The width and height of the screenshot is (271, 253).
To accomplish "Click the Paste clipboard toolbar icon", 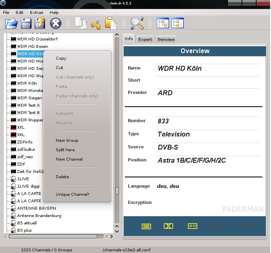I will (111, 23).
